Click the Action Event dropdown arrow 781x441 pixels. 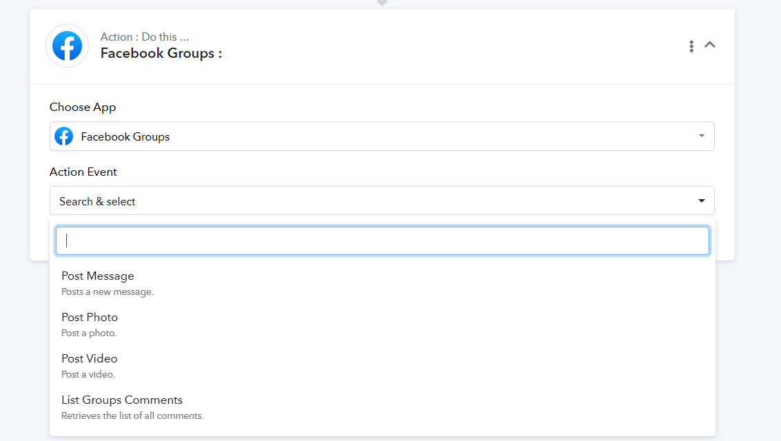701,201
